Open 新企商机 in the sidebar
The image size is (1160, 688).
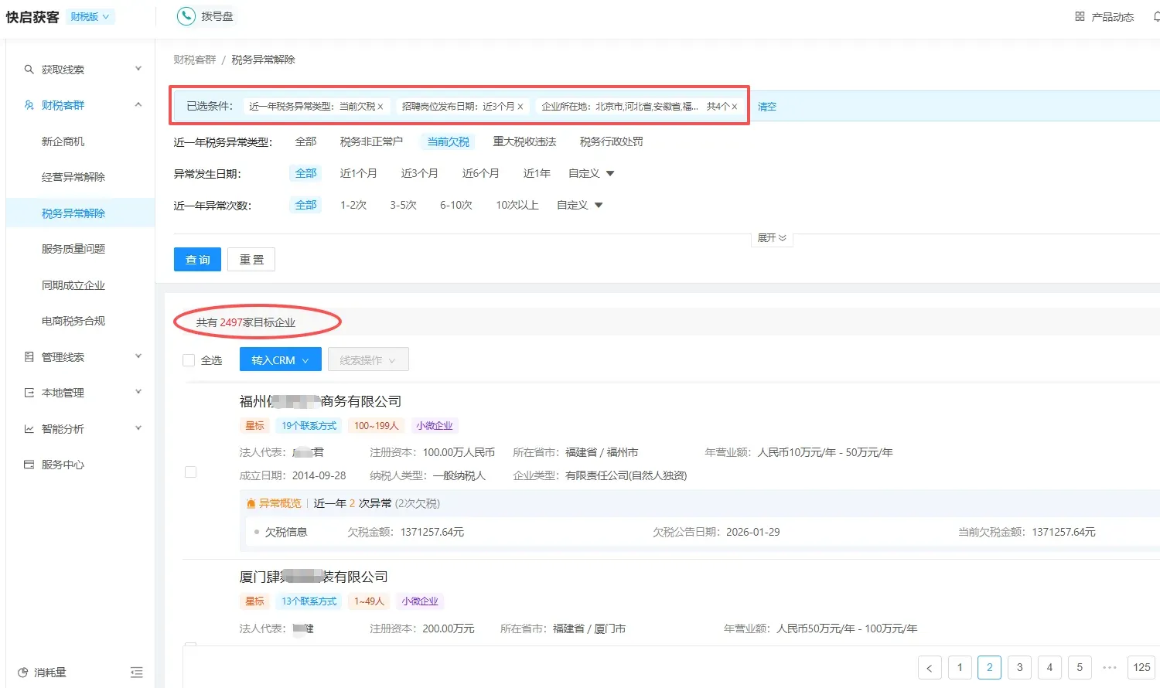point(63,141)
